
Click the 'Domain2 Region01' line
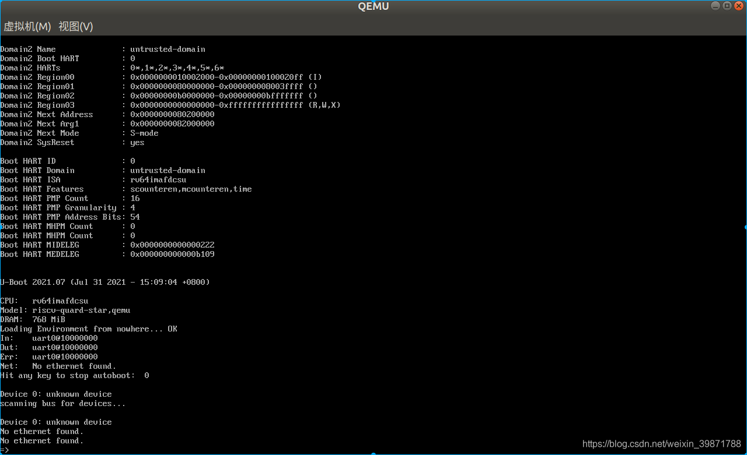[x=159, y=86]
